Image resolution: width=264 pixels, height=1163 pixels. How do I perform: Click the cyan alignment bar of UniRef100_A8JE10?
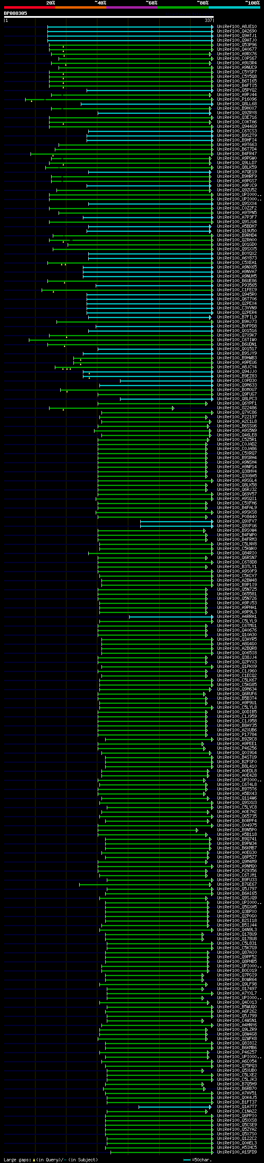point(130,27)
